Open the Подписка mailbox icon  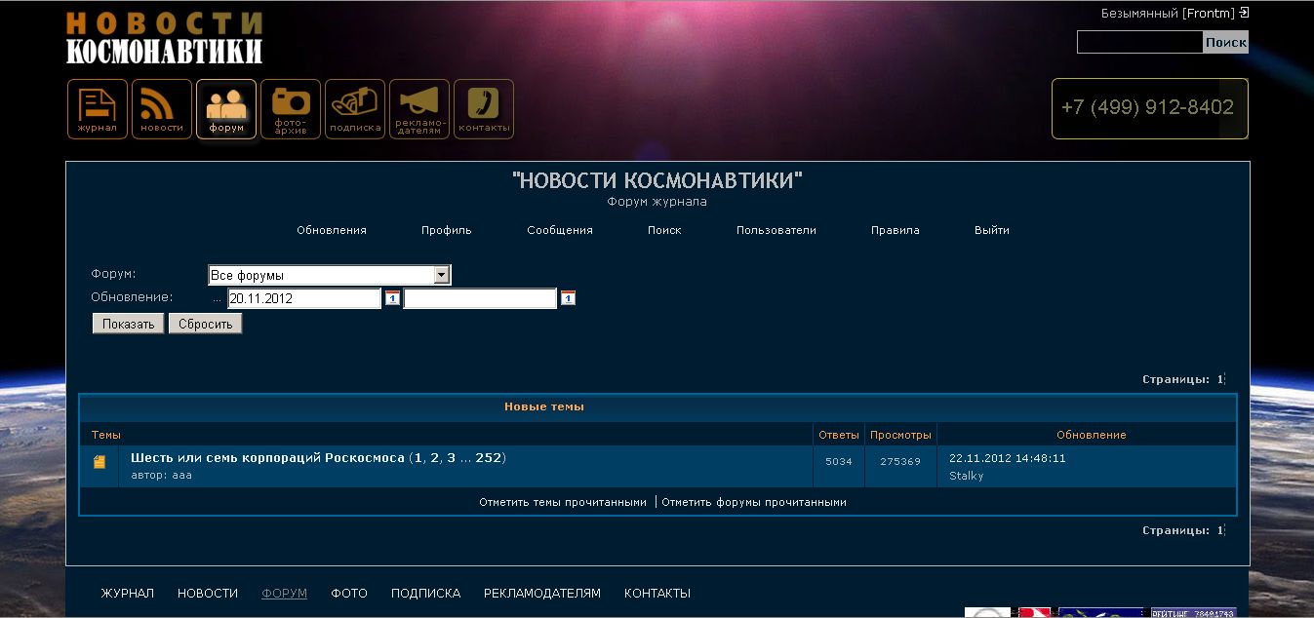[x=355, y=109]
